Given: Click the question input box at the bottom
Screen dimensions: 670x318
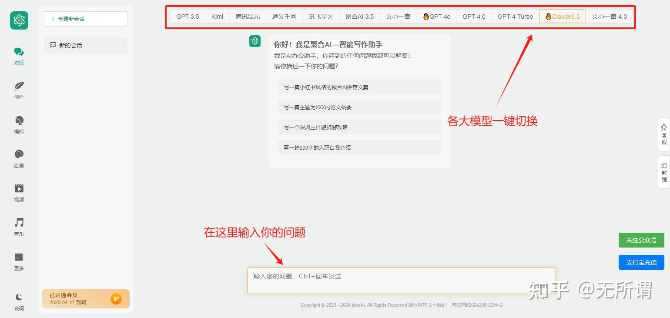Looking at the screenshot, I should [x=401, y=280].
